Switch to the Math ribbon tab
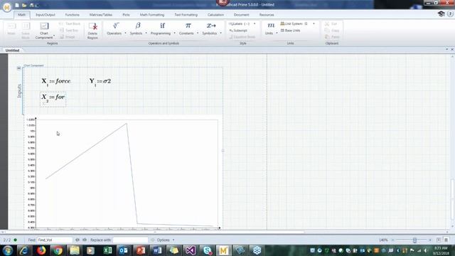Image resolution: width=455 pixels, height=256 pixels. [22, 14]
